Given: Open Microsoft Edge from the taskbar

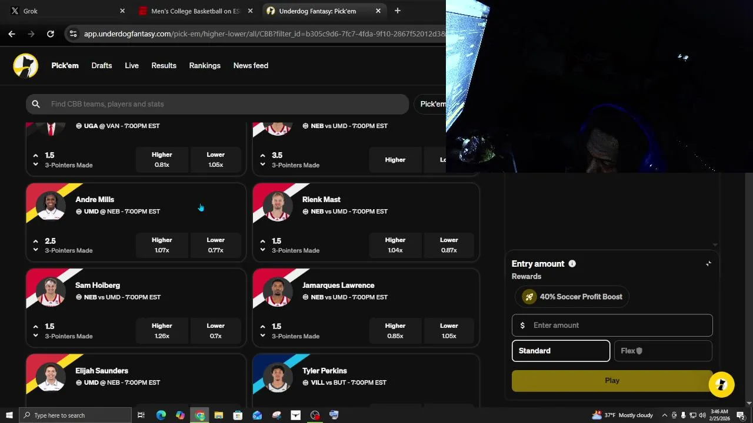Looking at the screenshot, I should click(x=161, y=415).
